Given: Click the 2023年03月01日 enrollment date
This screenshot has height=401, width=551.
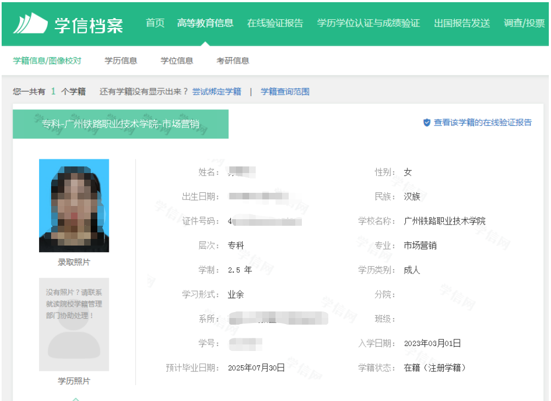Looking at the screenshot, I should [x=432, y=343].
